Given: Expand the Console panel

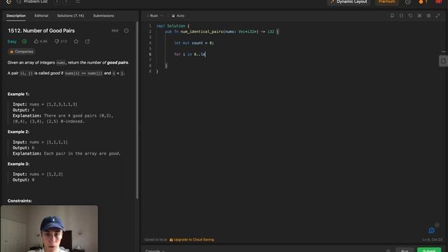Looking at the screenshot, I should tap(155, 251).
